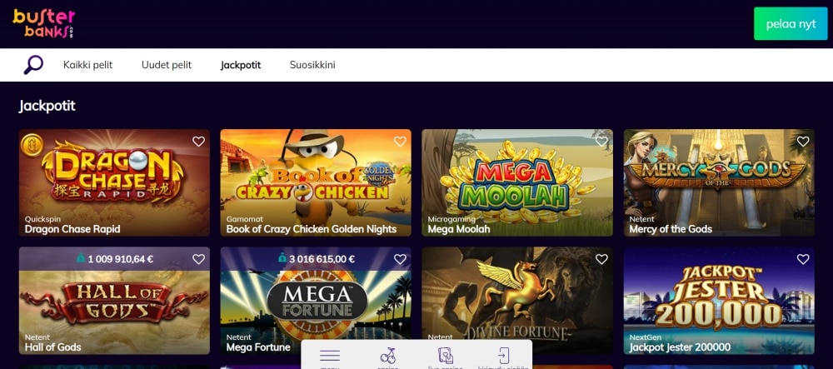This screenshot has width=833, height=369.
Task: Click Hall of Gods jackpot bag icon
Action: (x=81, y=259)
